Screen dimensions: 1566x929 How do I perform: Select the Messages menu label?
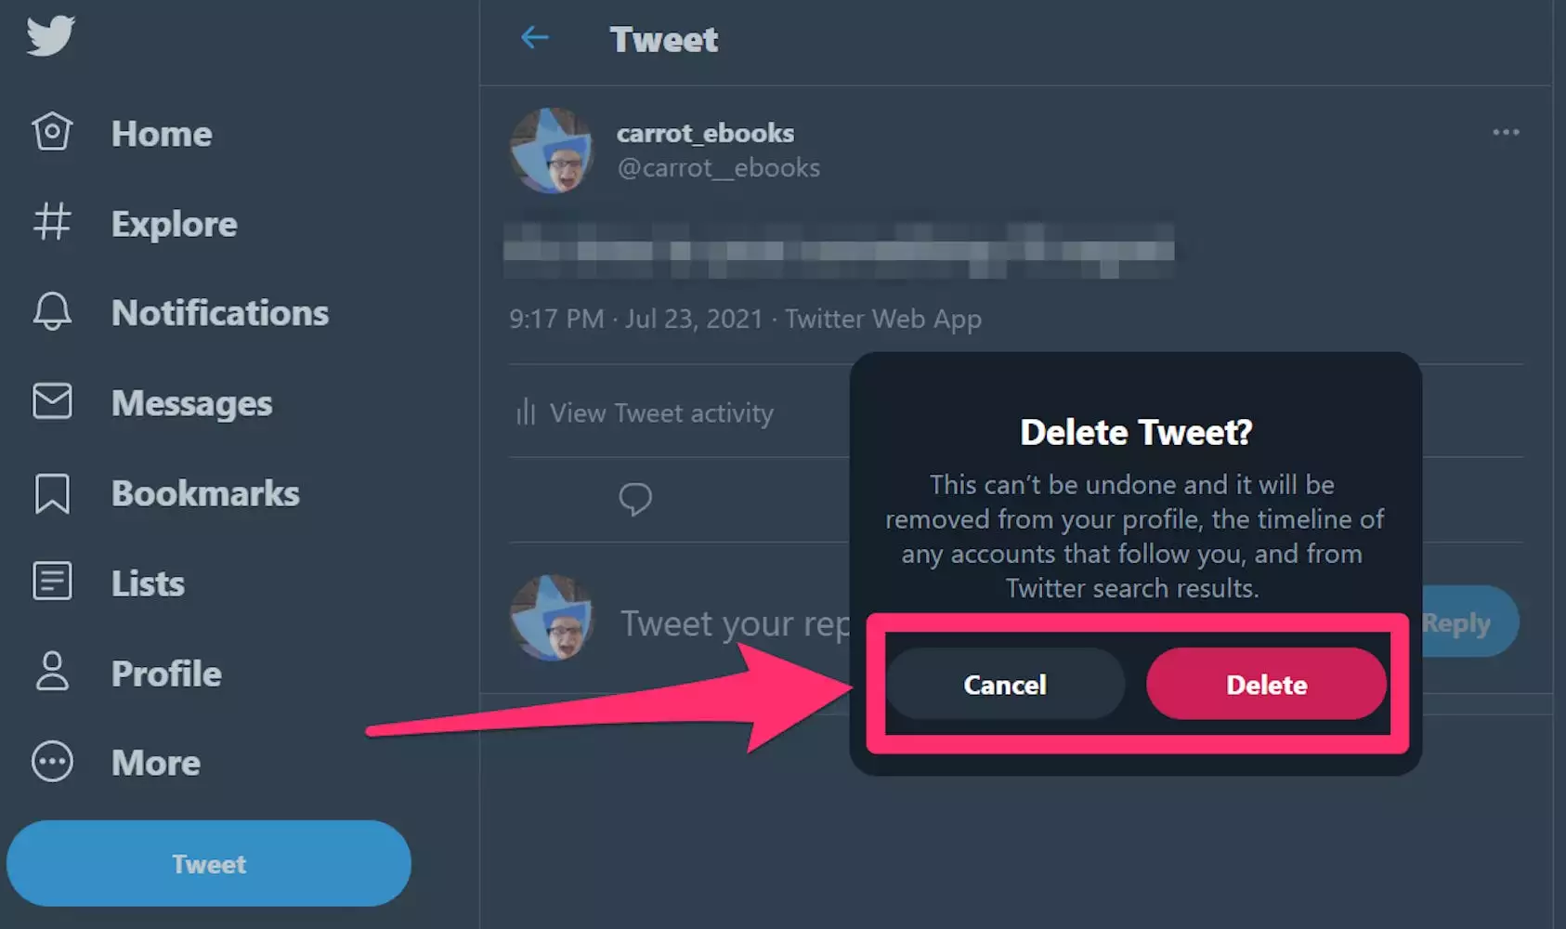click(x=191, y=403)
